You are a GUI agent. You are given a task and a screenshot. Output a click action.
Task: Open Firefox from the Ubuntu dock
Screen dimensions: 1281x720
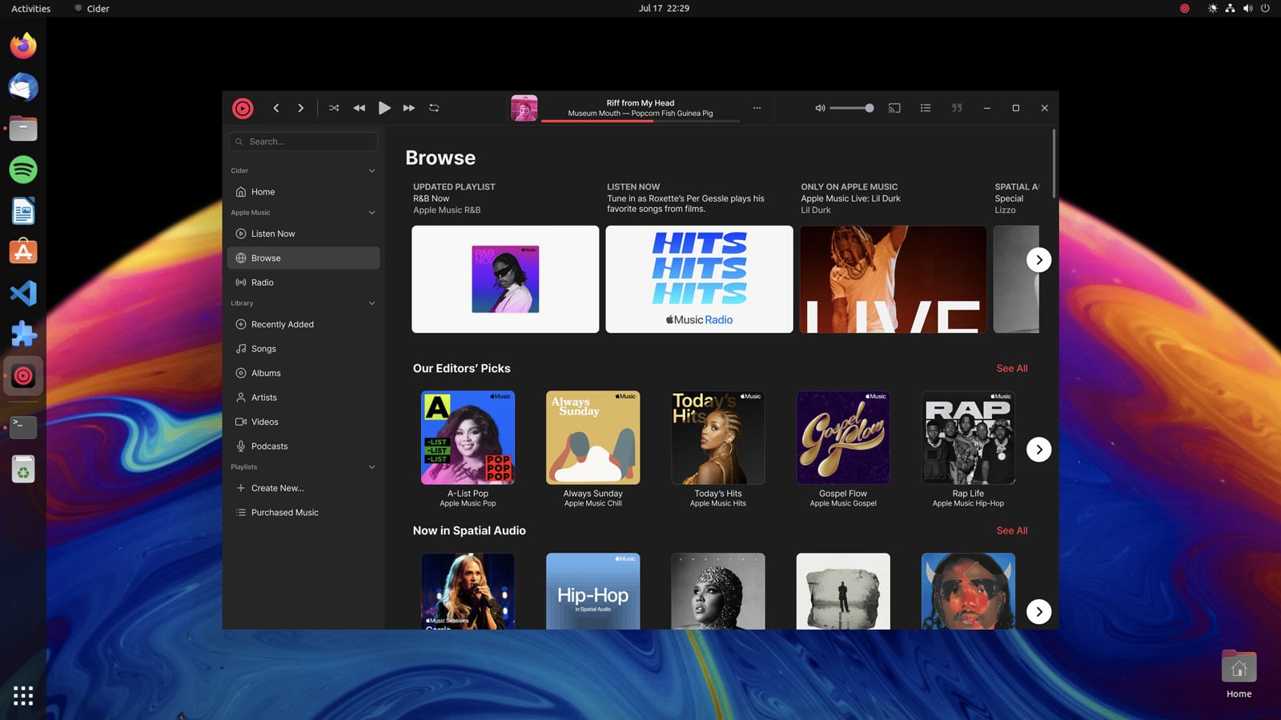click(23, 46)
